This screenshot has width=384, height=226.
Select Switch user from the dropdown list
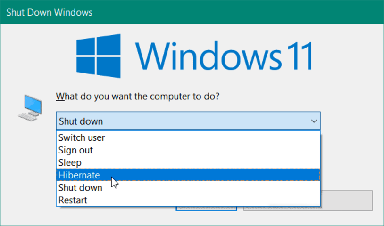coord(188,137)
